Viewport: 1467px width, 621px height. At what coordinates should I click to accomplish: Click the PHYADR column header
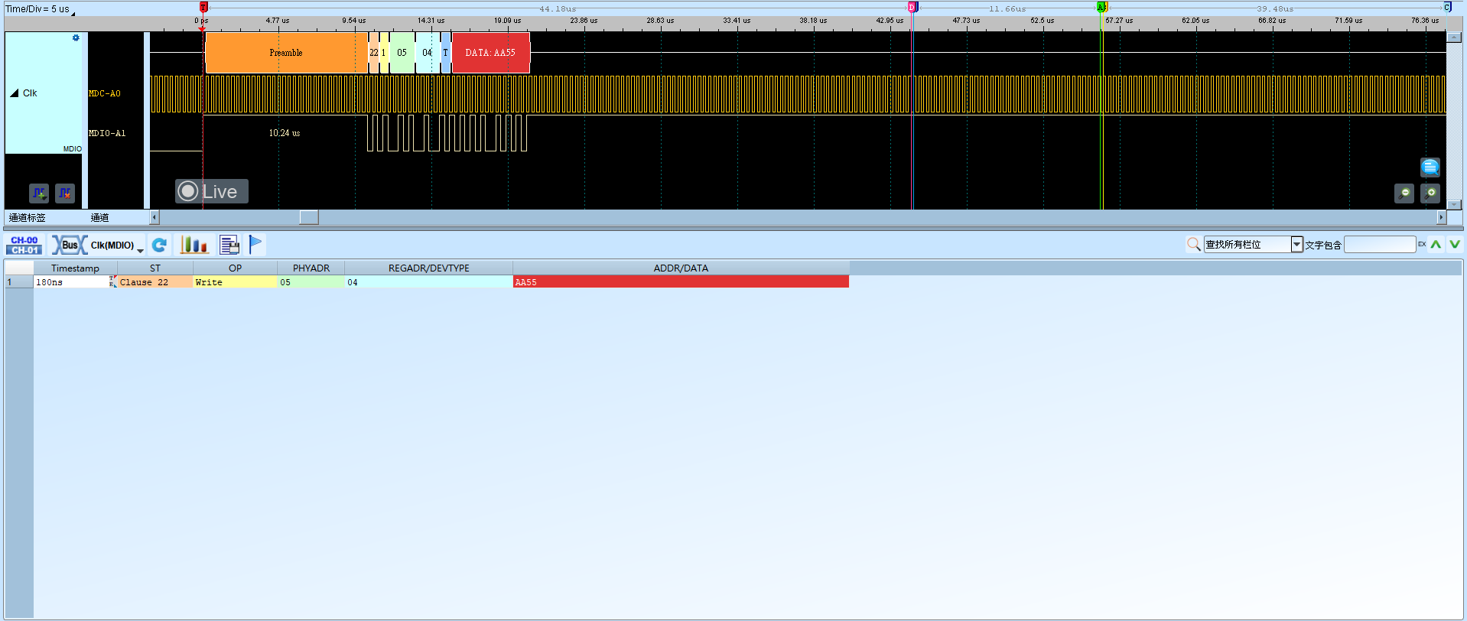(311, 268)
